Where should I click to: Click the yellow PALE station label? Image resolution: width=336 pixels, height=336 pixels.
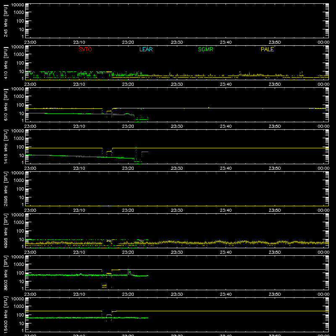click(267, 49)
